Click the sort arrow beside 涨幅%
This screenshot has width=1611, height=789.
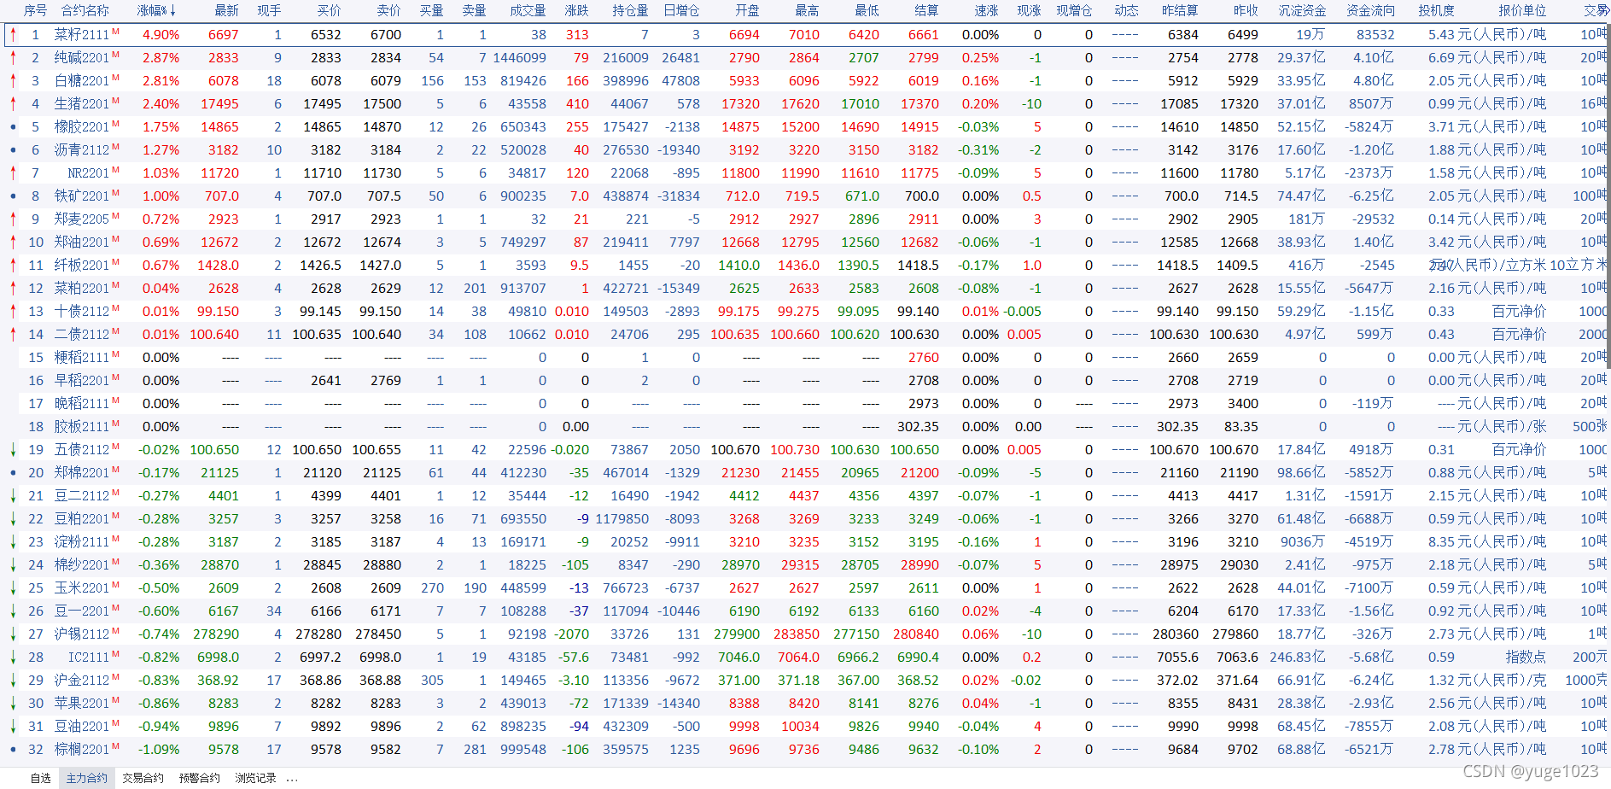coord(172,11)
